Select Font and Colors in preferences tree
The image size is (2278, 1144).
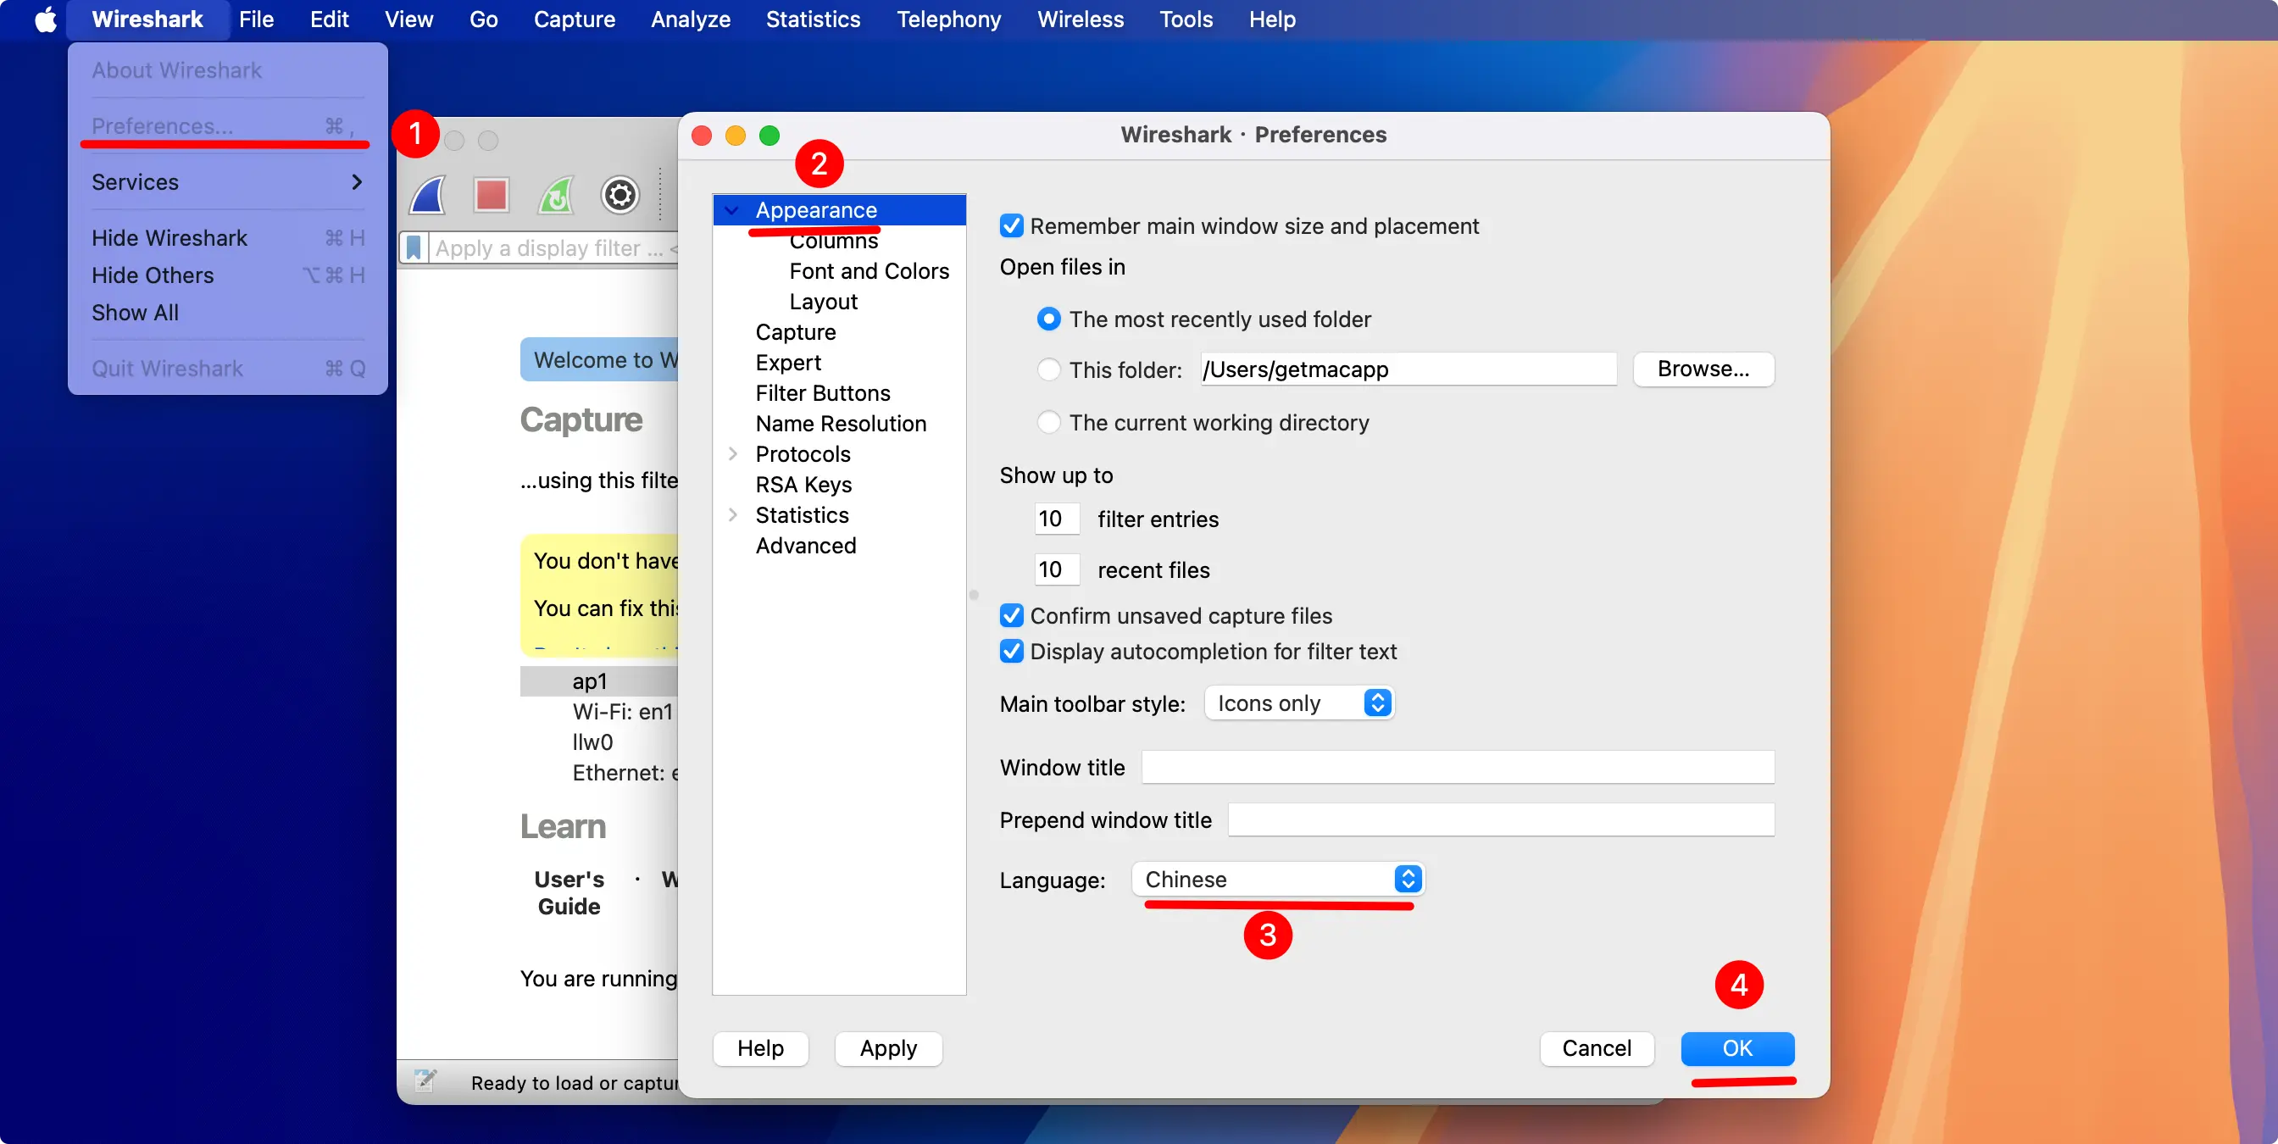pos(869,271)
